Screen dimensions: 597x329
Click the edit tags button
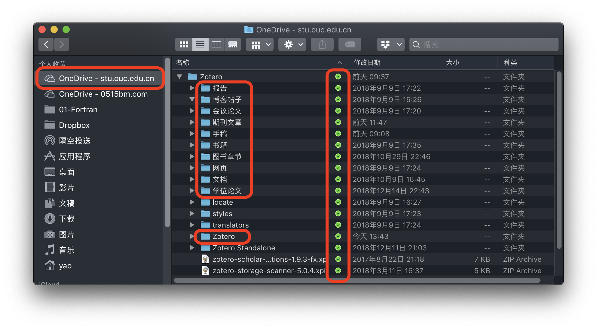tap(350, 45)
